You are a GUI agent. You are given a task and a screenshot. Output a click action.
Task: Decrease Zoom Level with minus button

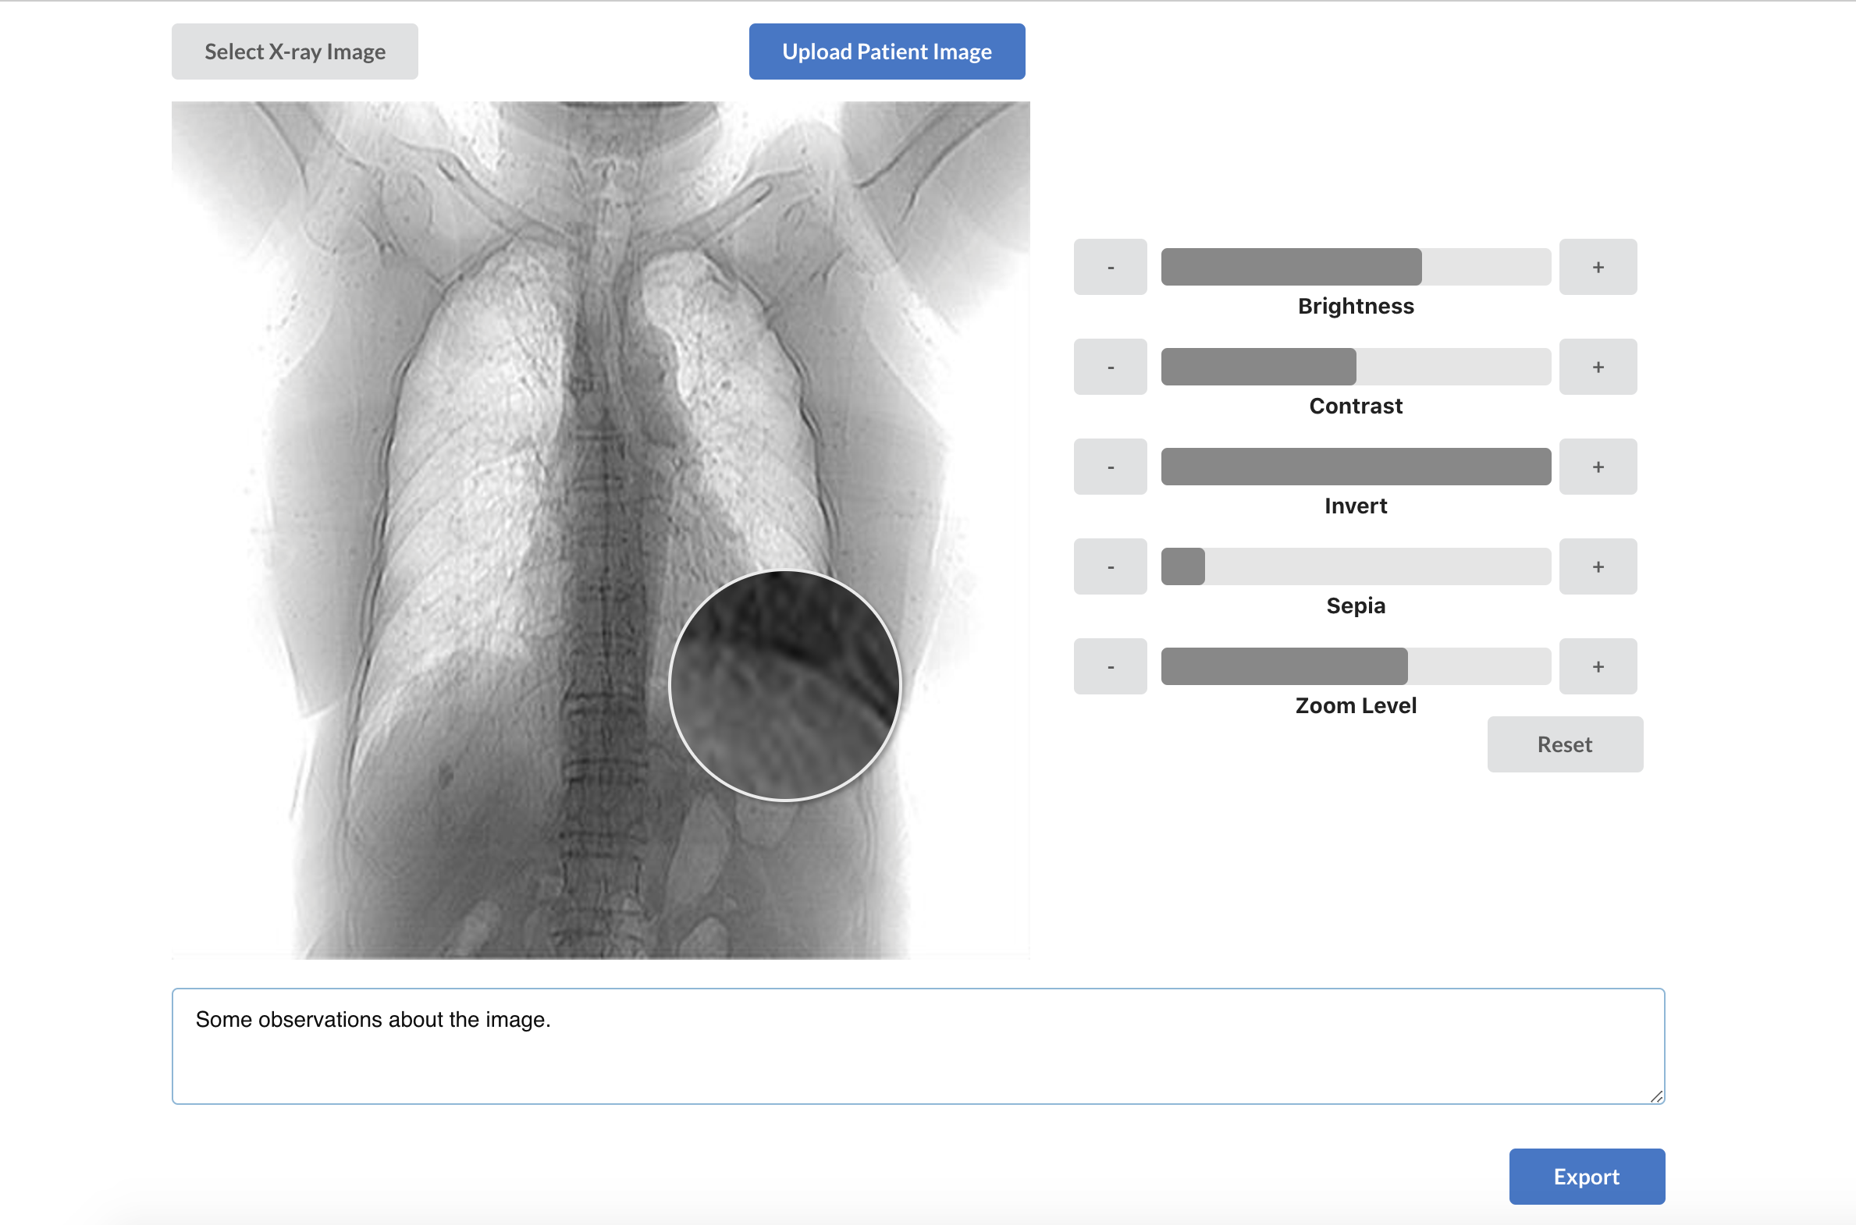[x=1110, y=667]
